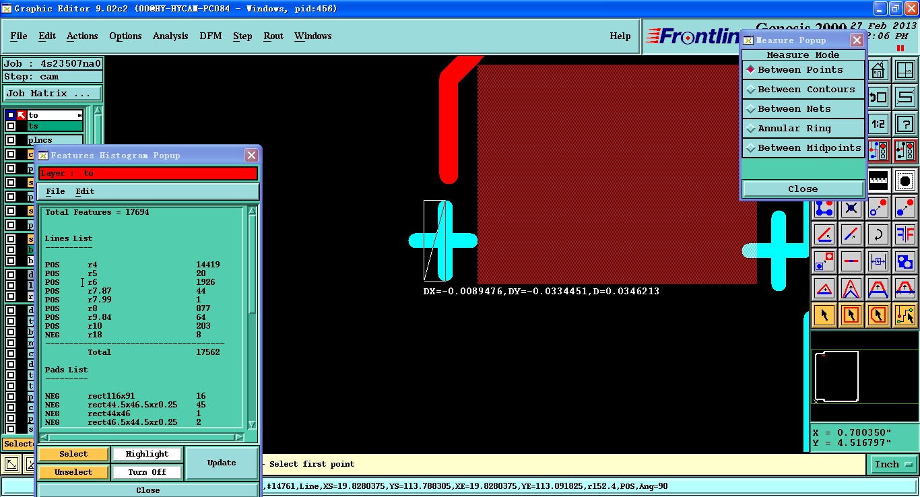The height and width of the screenshot is (497, 920).
Task: Open the ruler measure tool
Action: pyautogui.click(x=878, y=180)
